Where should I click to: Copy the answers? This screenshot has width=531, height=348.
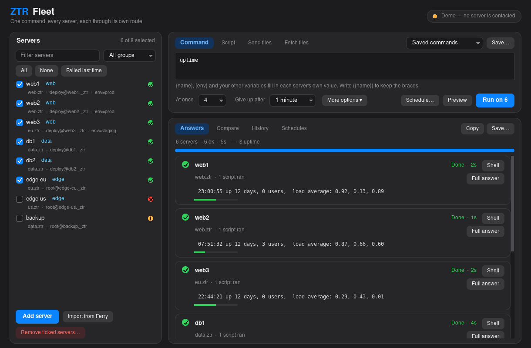pyautogui.click(x=472, y=129)
